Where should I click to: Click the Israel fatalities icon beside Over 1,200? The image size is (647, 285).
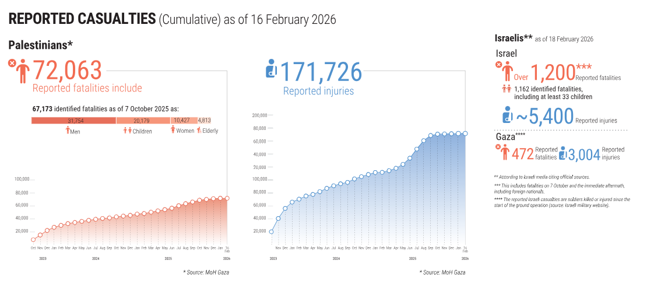(x=506, y=72)
